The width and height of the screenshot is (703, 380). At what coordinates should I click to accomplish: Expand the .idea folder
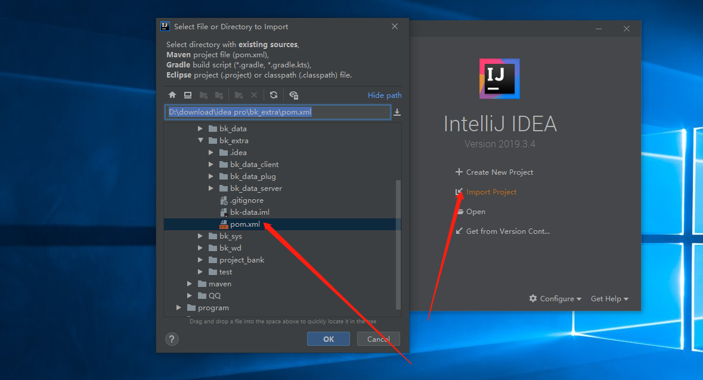pos(210,153)
